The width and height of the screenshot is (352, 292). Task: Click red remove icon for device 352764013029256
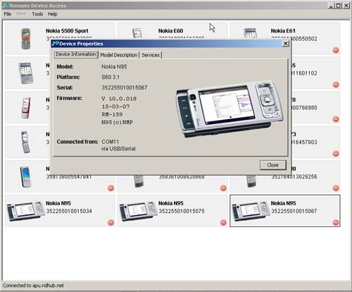pos(336,188)
